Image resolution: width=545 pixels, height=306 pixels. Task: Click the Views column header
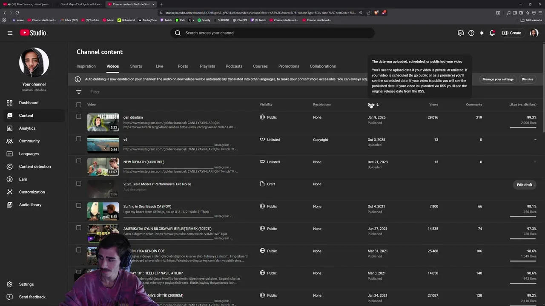[433, 105]
